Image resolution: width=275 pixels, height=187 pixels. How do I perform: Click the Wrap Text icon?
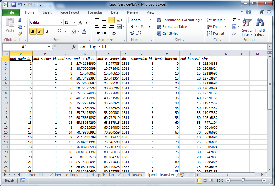(119, 20)
